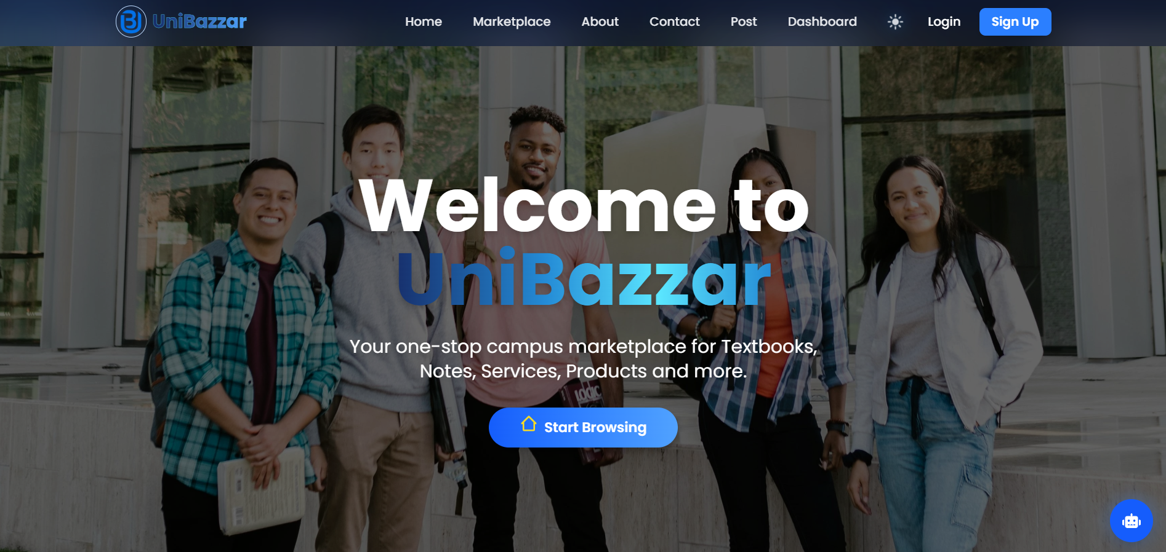Open the Home nav link
Image resolution: width=1166 pixels, height=552 pixels.
(424, 22)
